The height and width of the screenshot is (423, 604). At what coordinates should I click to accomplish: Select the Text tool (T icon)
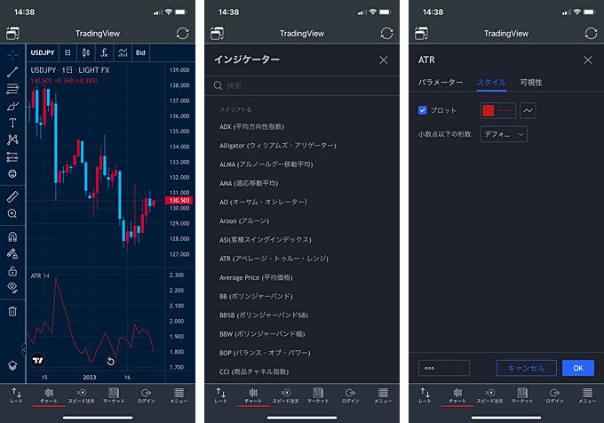tap(12, 123)
